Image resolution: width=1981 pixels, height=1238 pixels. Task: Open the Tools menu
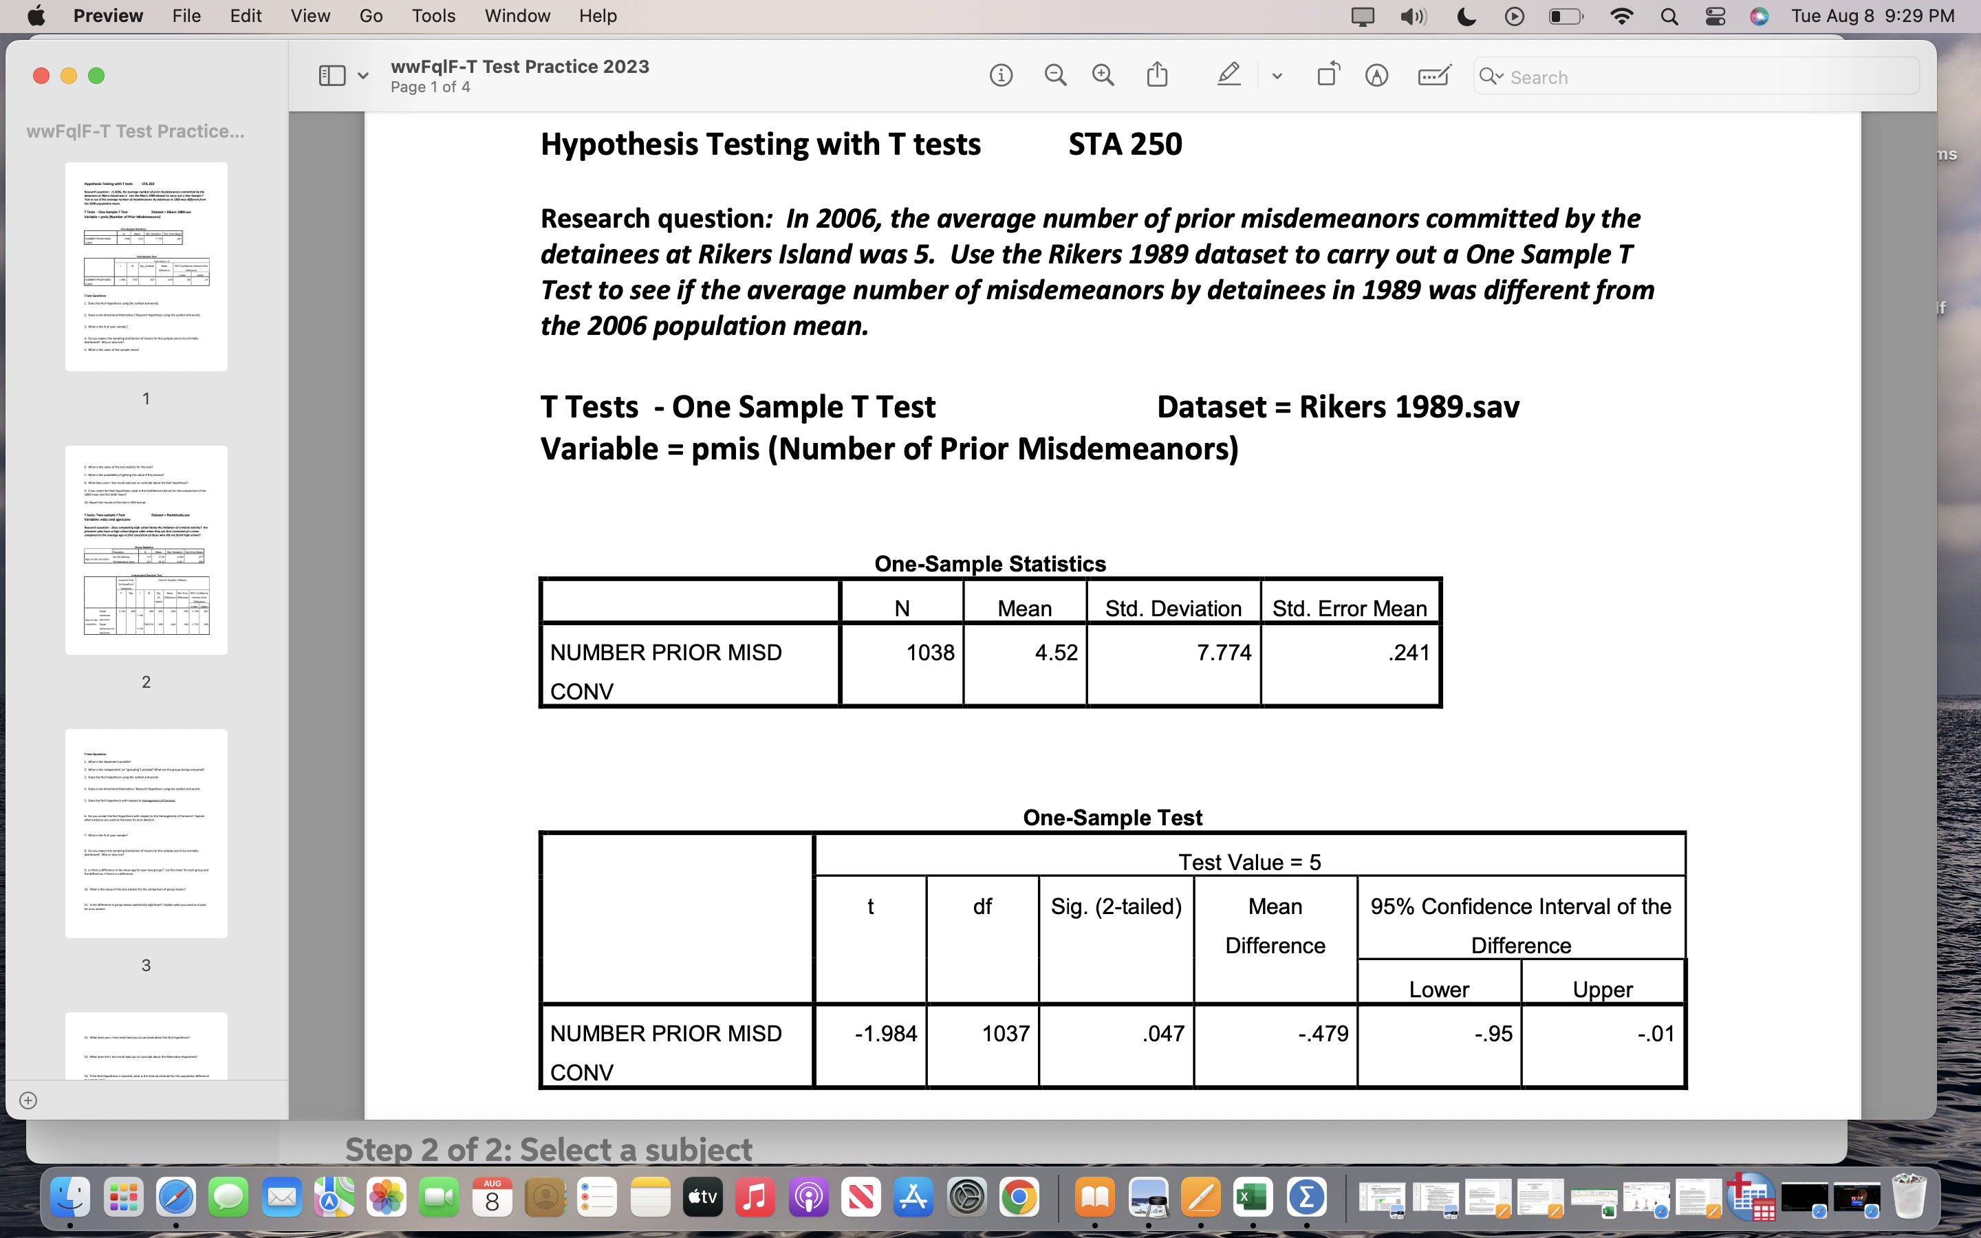point(433,16)
